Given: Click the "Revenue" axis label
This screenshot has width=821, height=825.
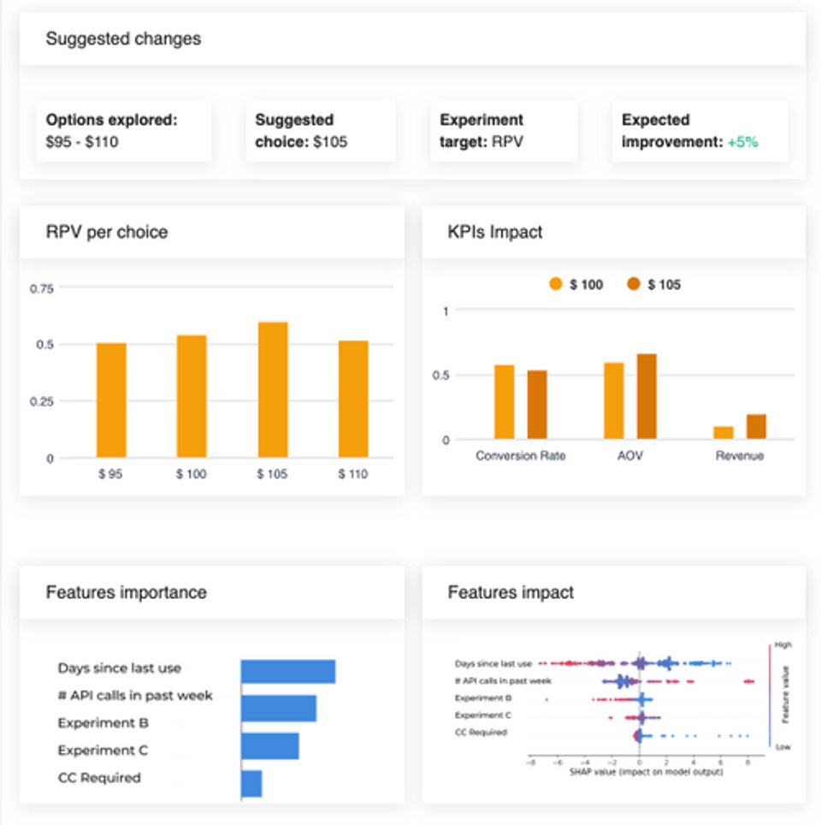Looking at the screenshot, I should (x=740, y=455).
